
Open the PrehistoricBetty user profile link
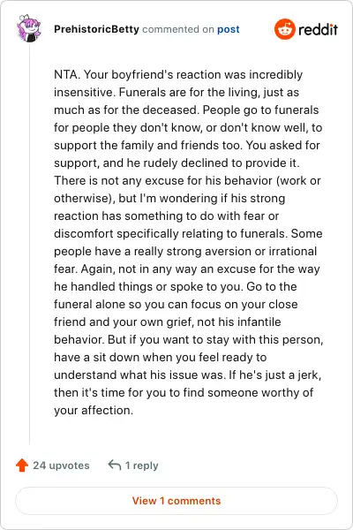point(96,29)
